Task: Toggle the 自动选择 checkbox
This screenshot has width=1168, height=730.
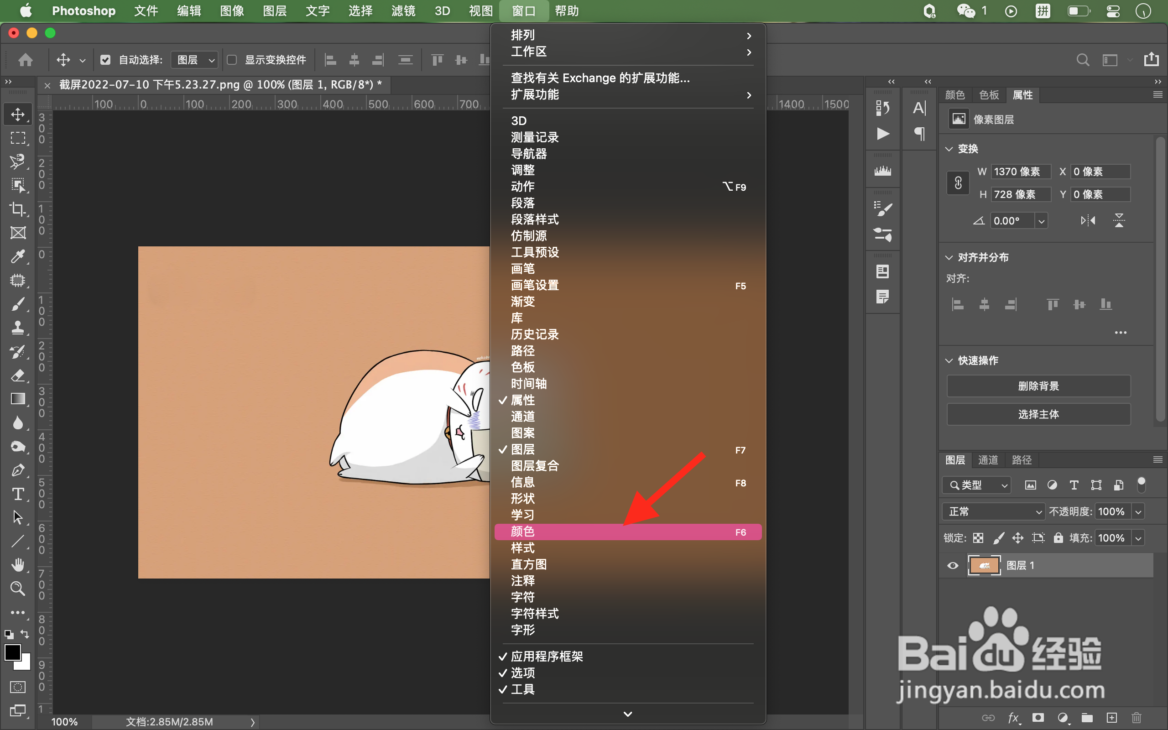Action: 105,60
